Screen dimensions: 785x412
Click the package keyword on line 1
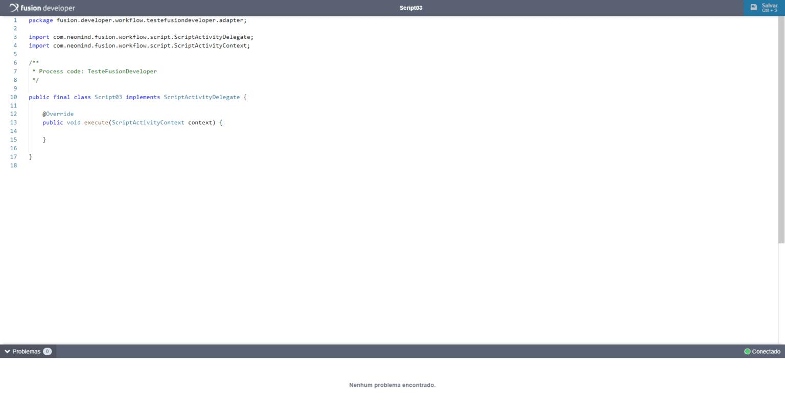(x=41, y=20)
